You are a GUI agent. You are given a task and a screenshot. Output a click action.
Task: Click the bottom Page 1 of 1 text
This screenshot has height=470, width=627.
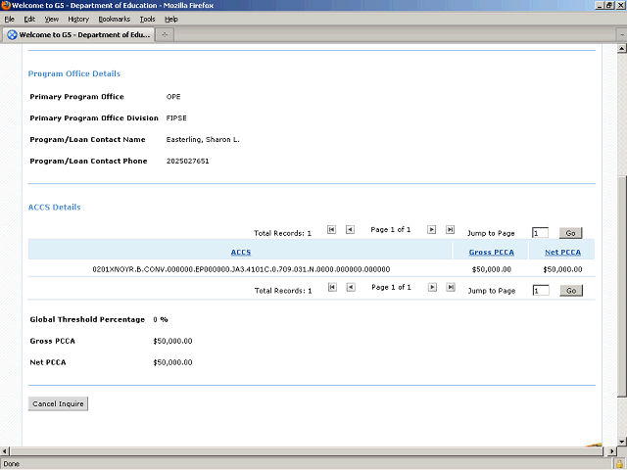391,287
